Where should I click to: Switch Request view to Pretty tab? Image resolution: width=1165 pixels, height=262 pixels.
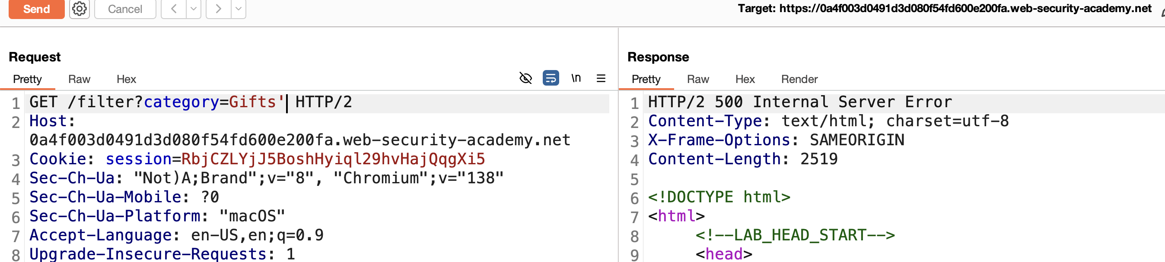28,79
